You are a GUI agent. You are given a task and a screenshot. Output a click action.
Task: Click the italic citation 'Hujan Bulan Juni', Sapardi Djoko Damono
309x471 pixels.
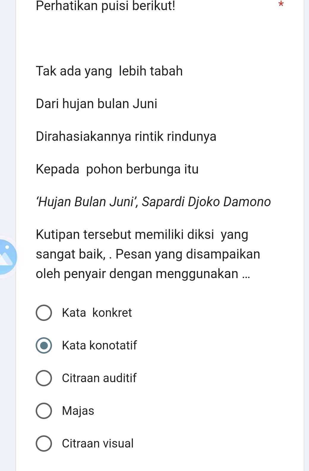(153, 202)
